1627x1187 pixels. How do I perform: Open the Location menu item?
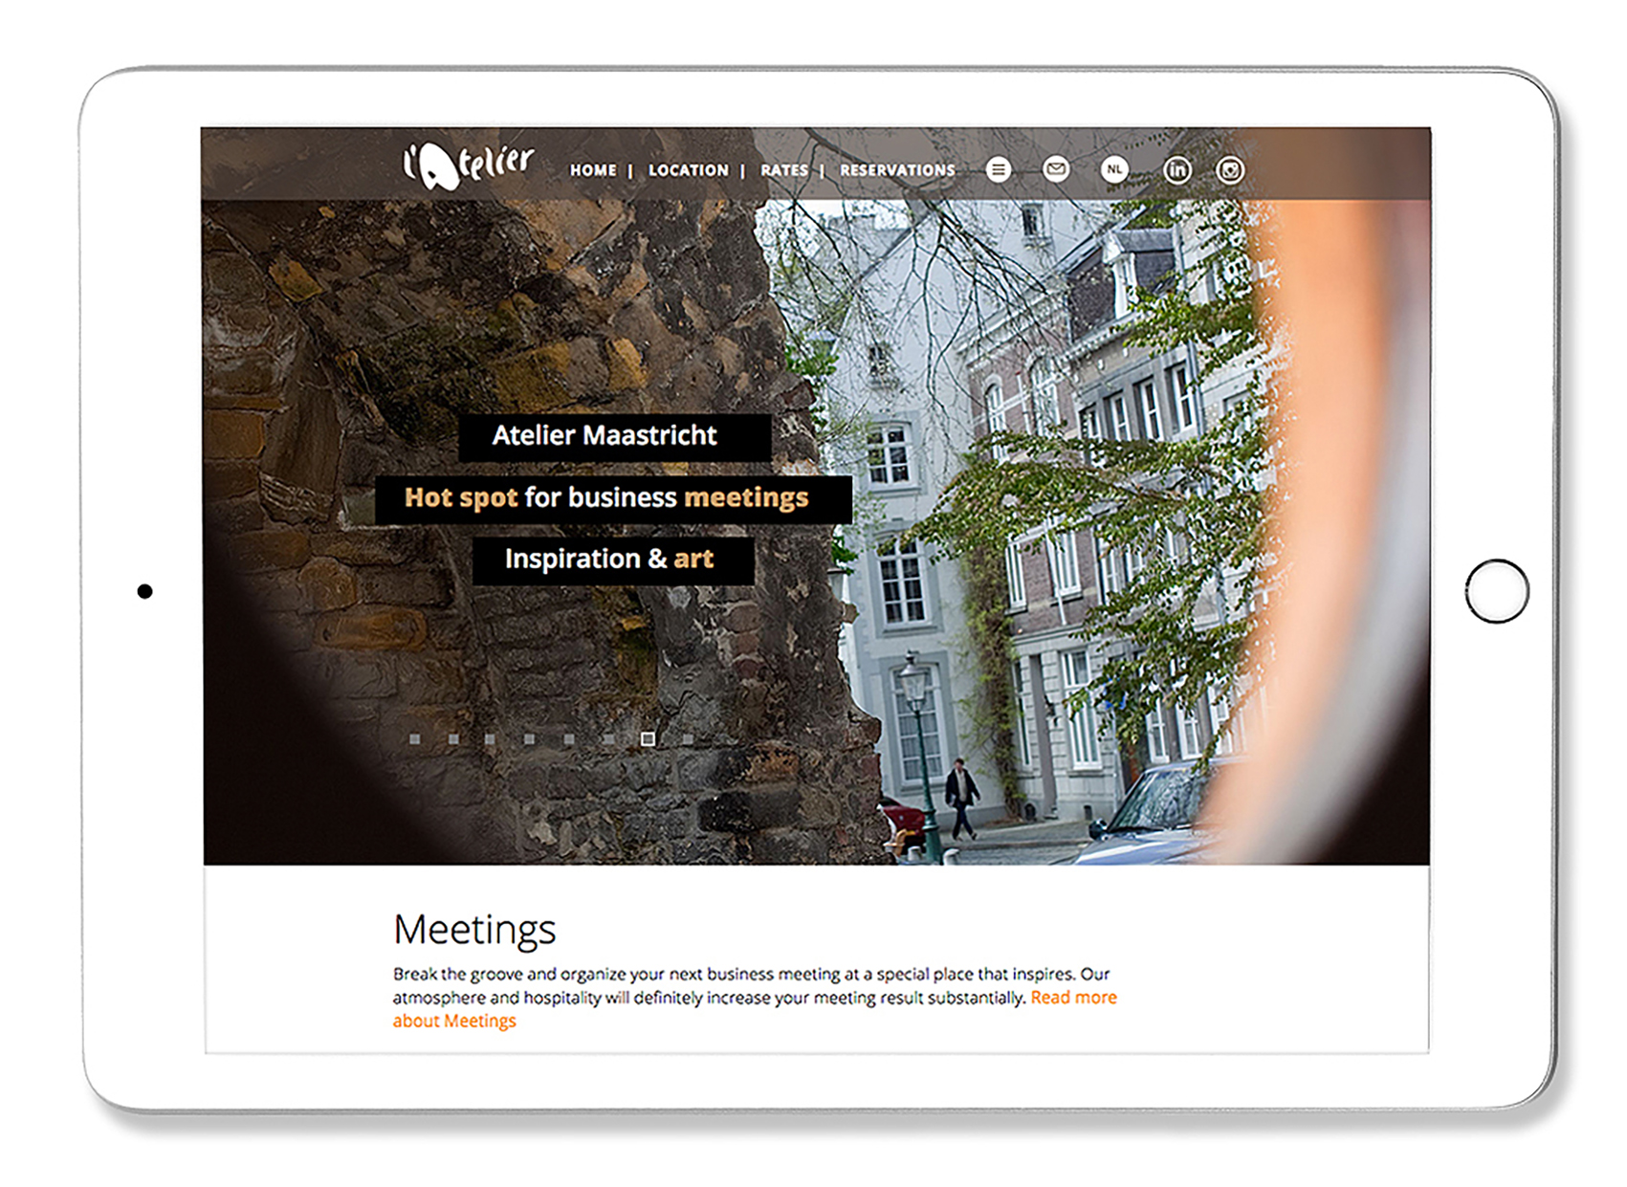688,170
